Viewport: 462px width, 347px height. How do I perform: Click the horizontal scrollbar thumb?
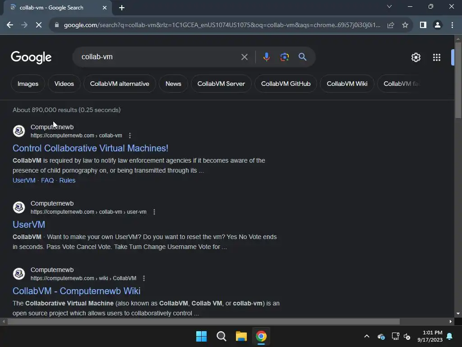tap(203, 321)
